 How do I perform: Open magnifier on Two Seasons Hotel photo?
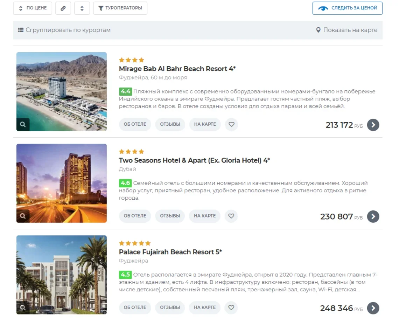click(23, 216)
